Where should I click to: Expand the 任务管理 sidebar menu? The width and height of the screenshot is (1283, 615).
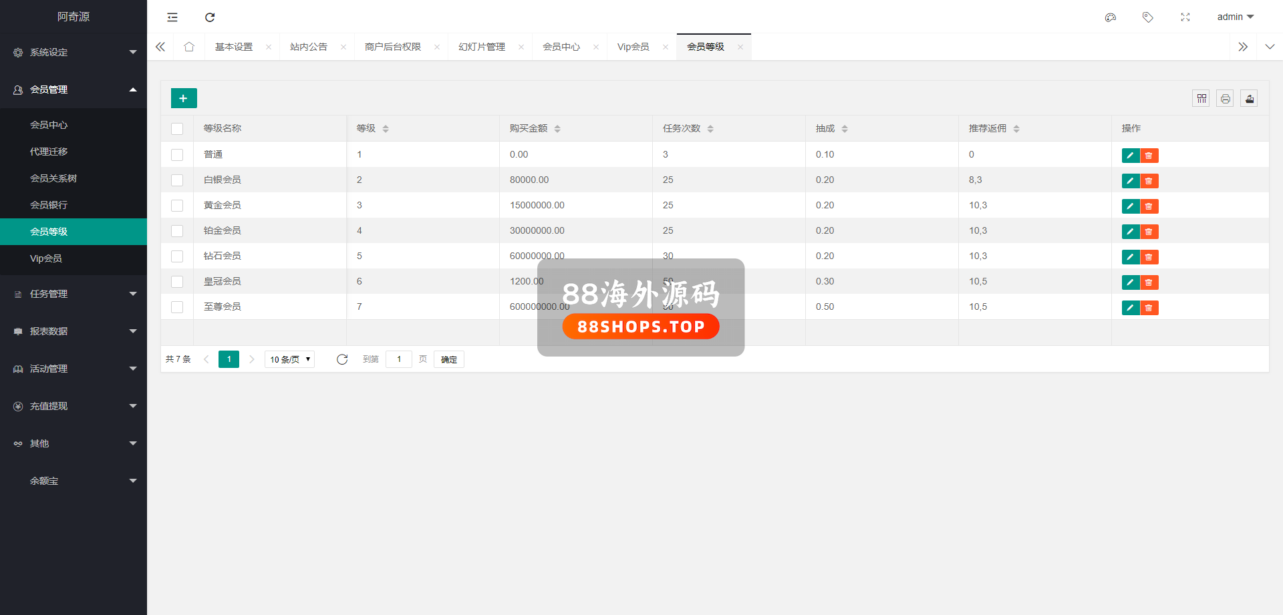74,294
